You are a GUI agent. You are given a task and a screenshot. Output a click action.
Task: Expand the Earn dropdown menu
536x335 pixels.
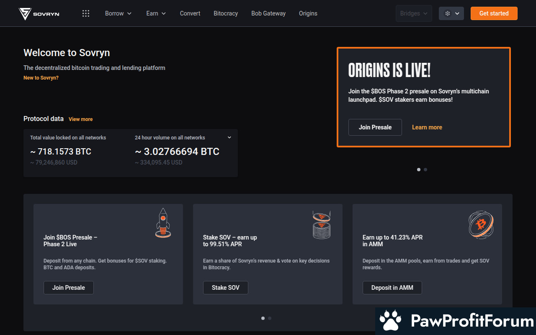point(156,13)
